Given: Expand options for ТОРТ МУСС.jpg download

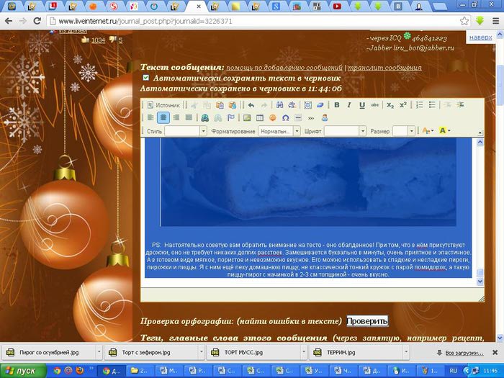Looking at the screenshot, I should (304, 353).
